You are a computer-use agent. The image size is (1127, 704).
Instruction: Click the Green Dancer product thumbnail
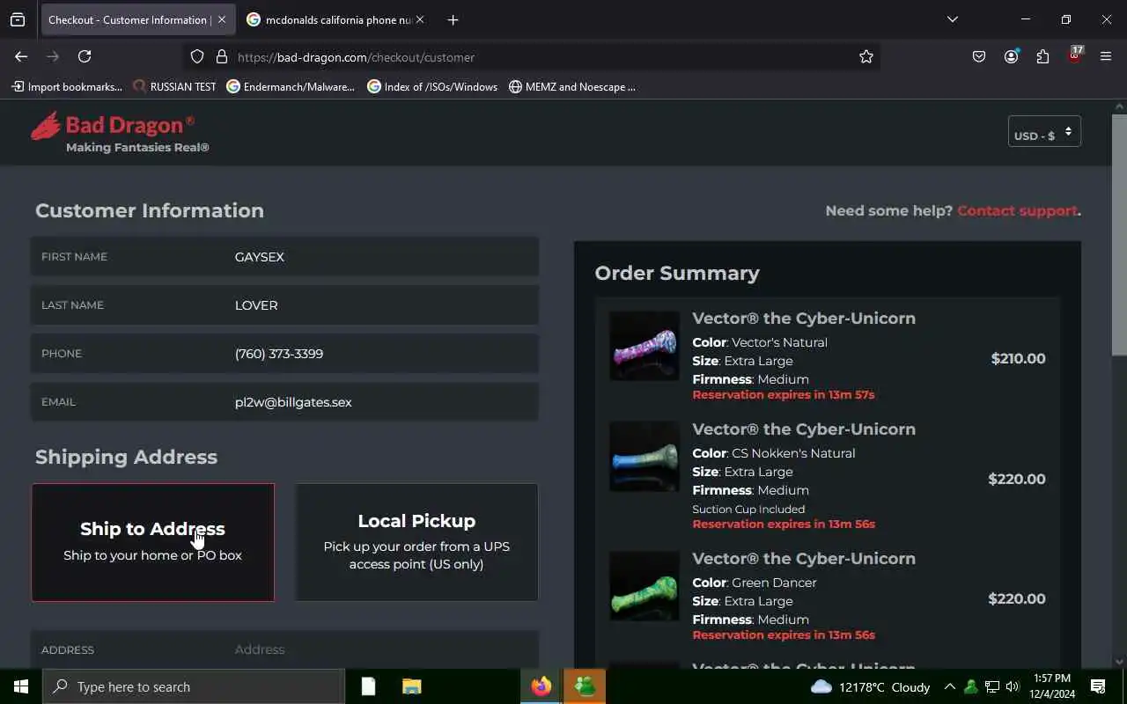point(645,586)
